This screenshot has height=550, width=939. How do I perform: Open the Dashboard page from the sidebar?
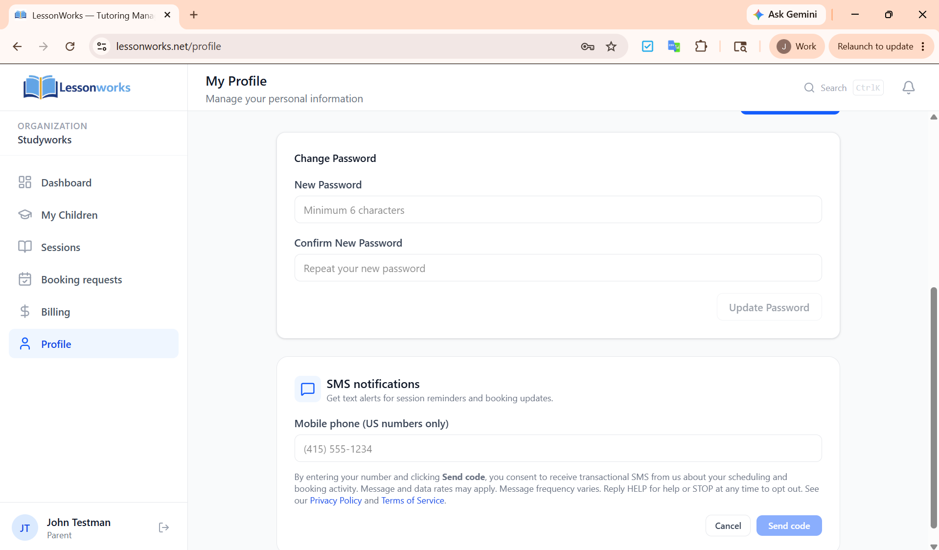tap(93, 183)
